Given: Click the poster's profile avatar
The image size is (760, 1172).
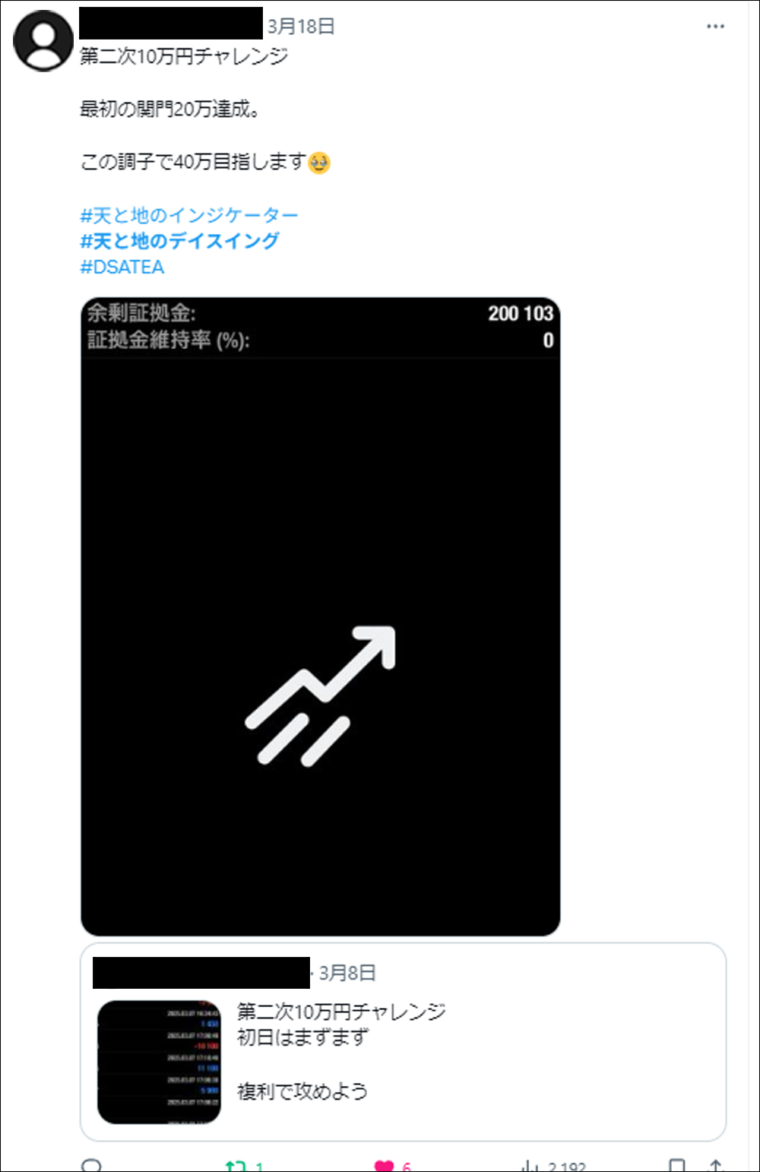Looking at the screenshot, I should pos(44,40).
